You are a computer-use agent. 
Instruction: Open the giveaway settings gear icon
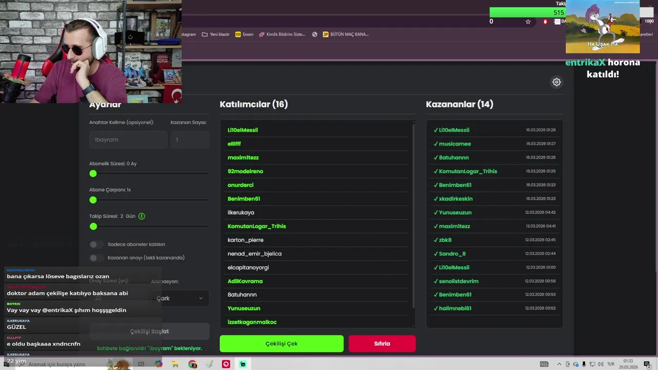pyautogui.click(x=556, y=82)
